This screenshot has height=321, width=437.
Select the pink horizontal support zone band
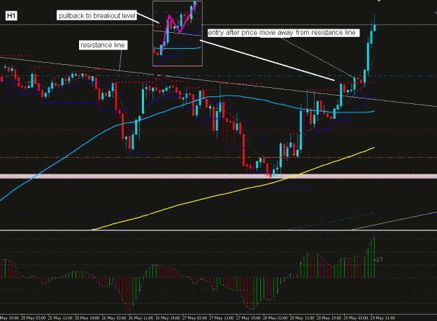point(218,176)
